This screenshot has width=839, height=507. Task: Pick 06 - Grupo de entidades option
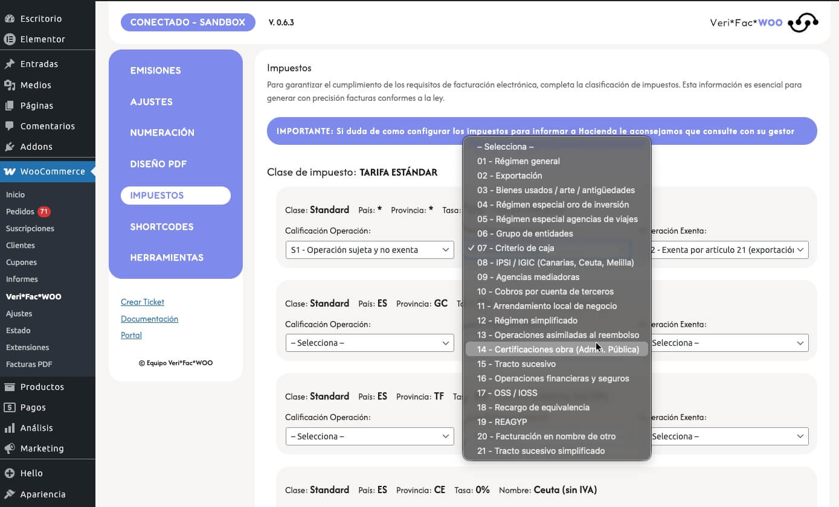tap(557, 234)
